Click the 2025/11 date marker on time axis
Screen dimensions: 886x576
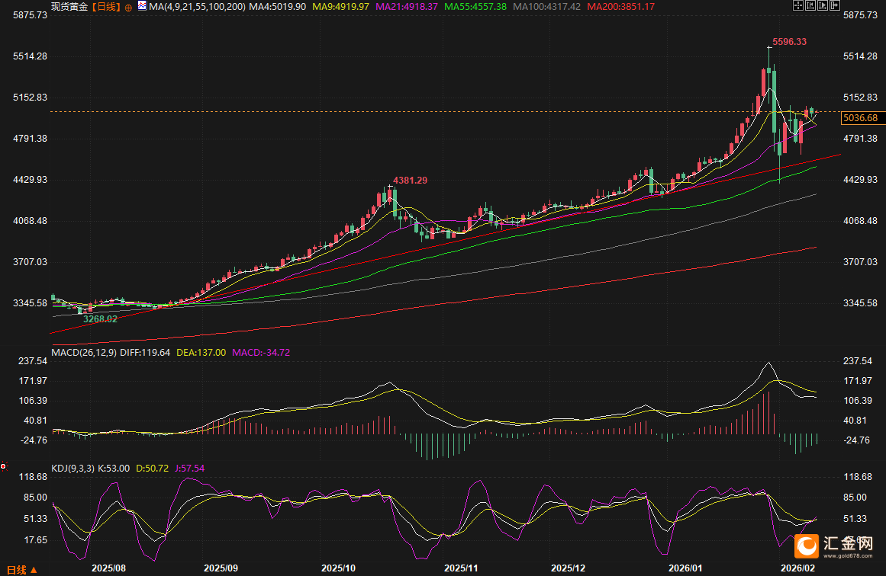(460, 568)
